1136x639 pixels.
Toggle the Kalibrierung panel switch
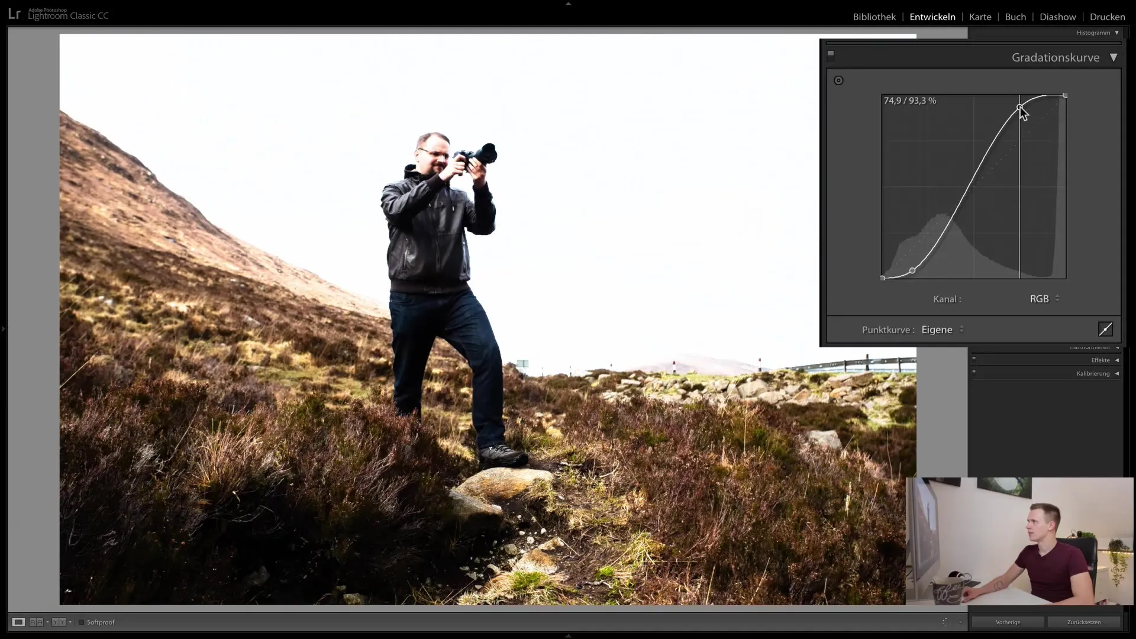[973, 372]
